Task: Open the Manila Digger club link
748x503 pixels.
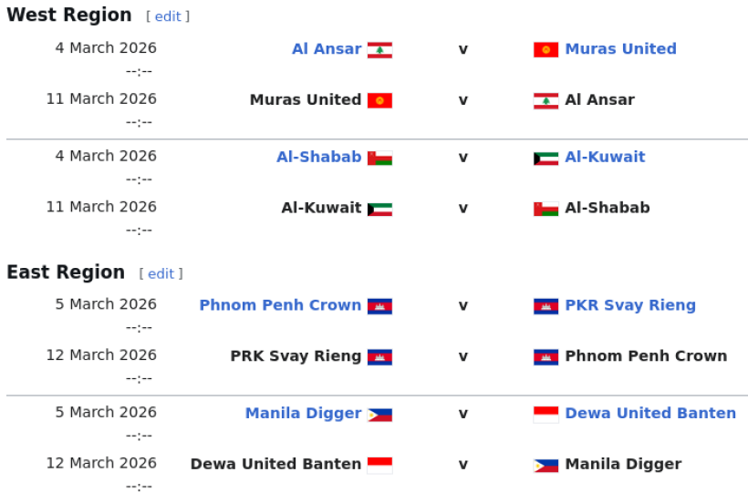Action: point(303,414)
